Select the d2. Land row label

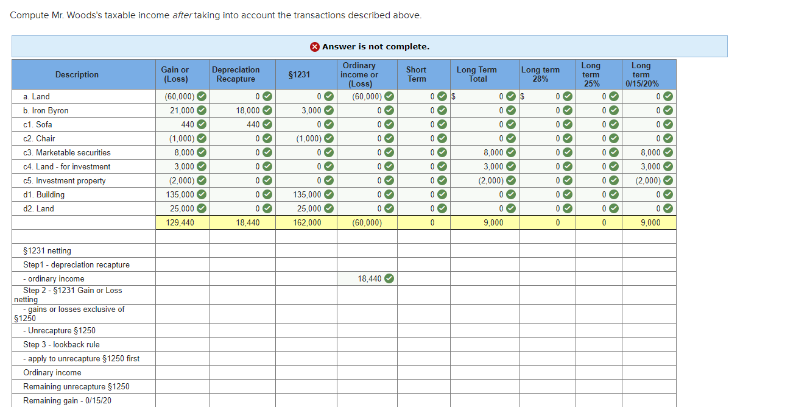(38, 208)
